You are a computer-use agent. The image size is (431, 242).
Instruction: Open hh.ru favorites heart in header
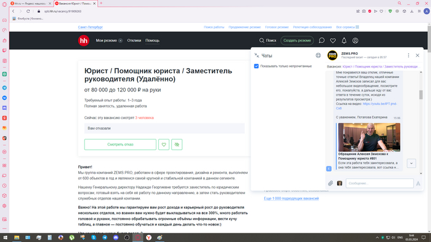coord(333,41)
